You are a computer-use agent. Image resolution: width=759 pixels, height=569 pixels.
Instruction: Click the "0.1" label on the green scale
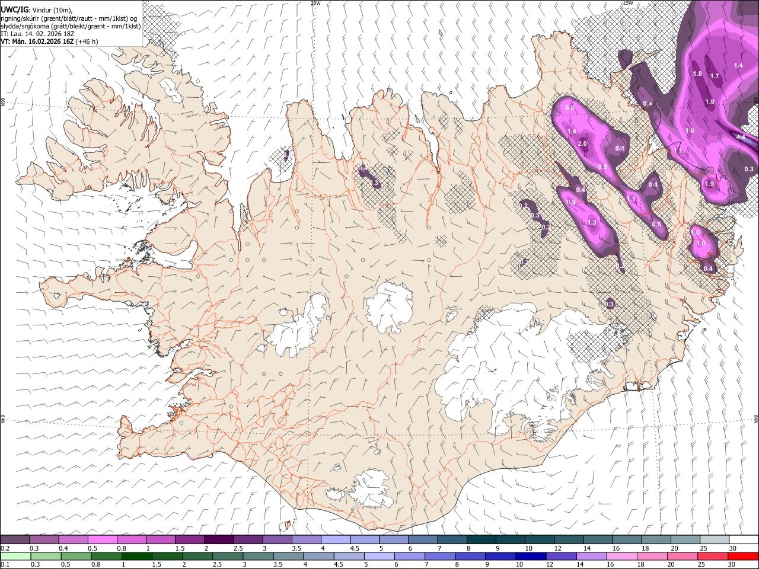click(5, 564)
